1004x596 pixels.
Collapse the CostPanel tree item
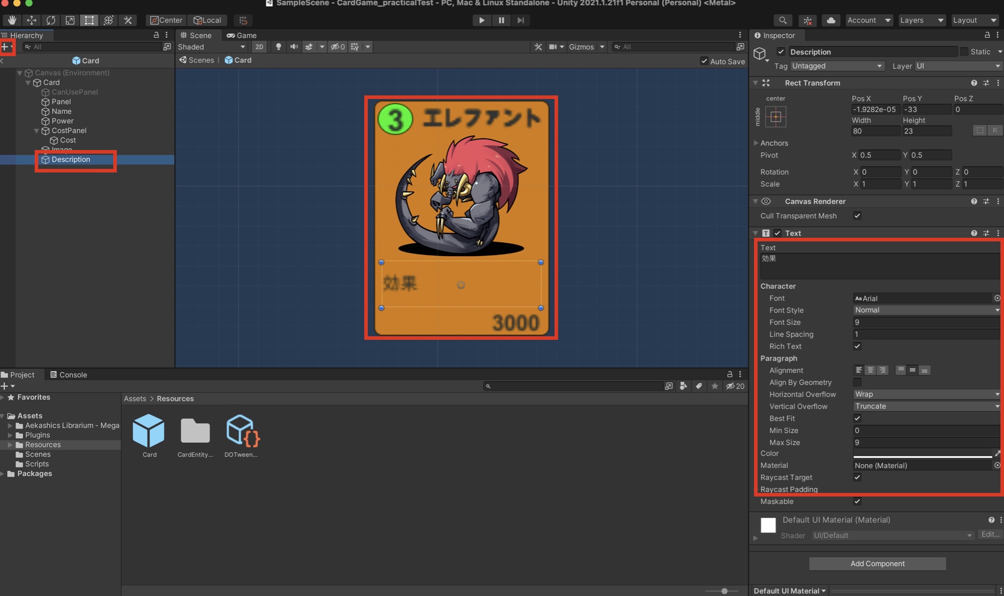click(x=36, y=131)
